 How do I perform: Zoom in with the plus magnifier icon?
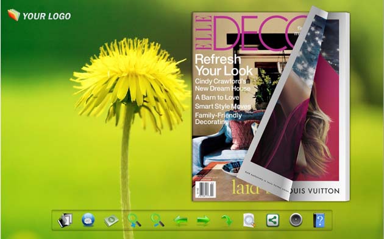(x=134, y=220)
